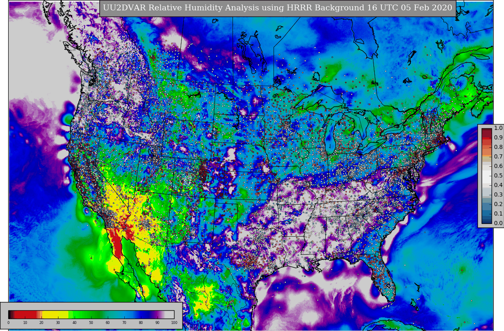This screenshot has height=331, width=504.
Task: Click the UU2DVAR Relative Humidity Analysis title
Action: 278,8
